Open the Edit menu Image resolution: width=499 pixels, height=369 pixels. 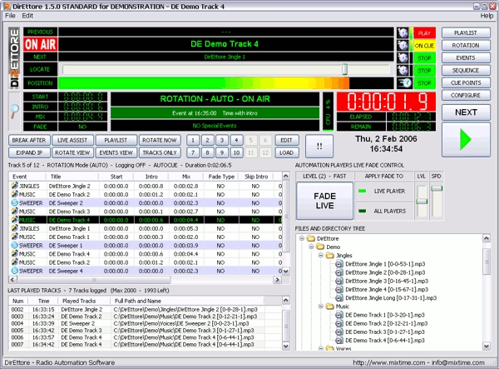click(x=28, y=16)
